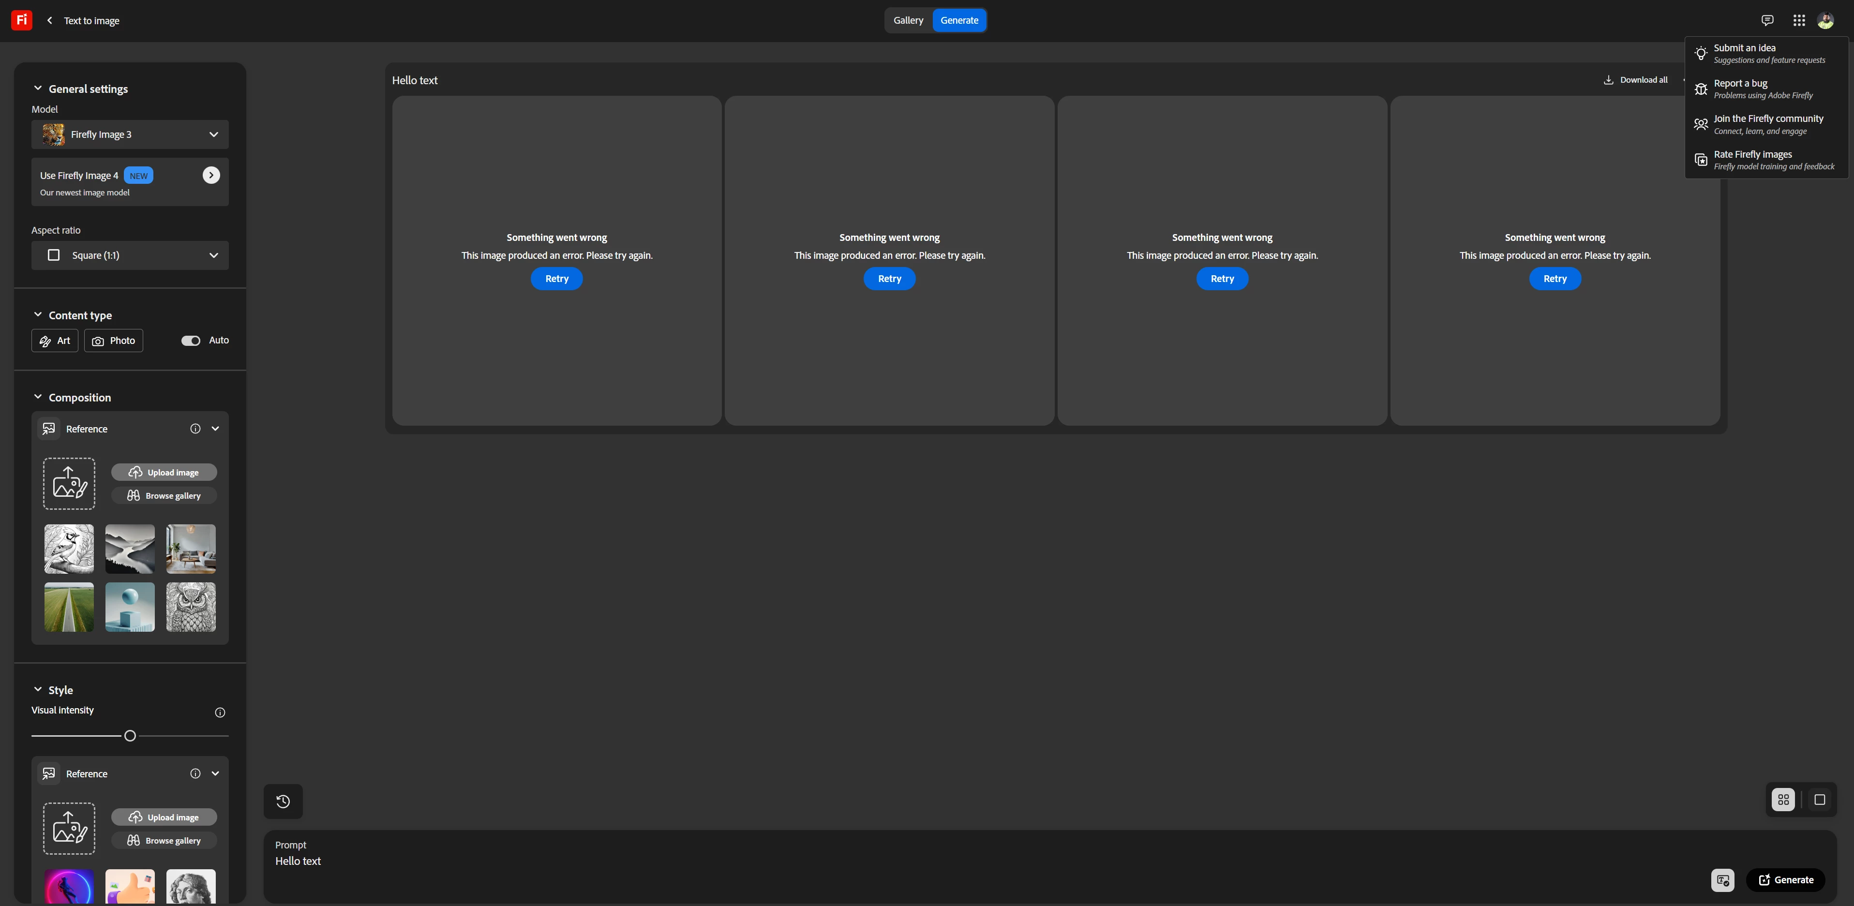Click the prompt suggestions icon beside Generate
Screen dimensions: 1854x906
click(x=1722, y=880)
